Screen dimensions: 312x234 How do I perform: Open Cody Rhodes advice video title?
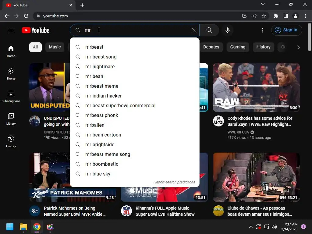pyautogui.click(x=260, y=121)
